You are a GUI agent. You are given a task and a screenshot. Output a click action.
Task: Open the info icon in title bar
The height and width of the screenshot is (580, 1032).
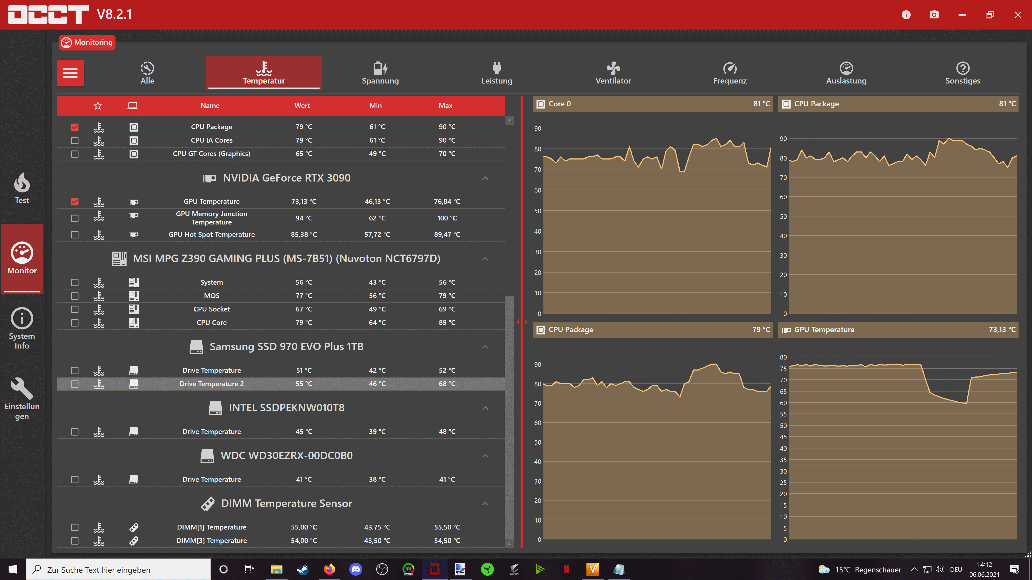point(906,15)
